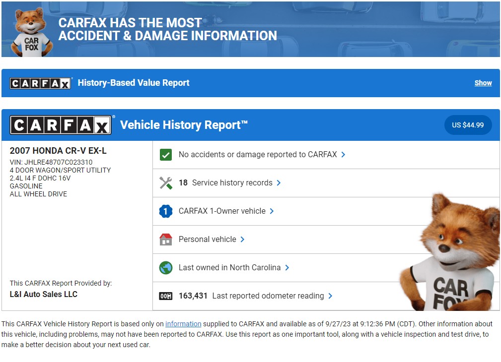Viewport: 501px width, 362px height.
Task: Open the information link in disclaimer
Action: click(183, 324)
